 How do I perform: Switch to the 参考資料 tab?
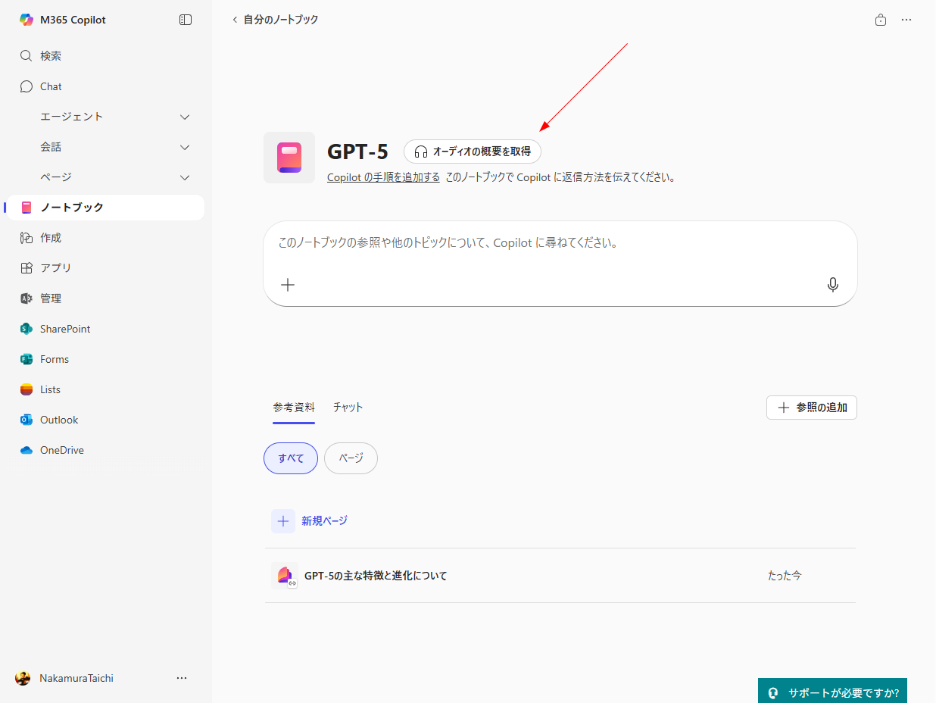point(294,408)
